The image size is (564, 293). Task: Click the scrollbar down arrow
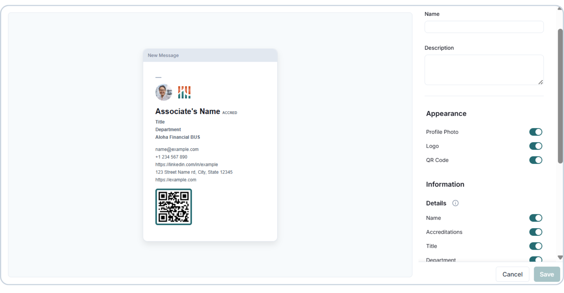pos(560,257)
